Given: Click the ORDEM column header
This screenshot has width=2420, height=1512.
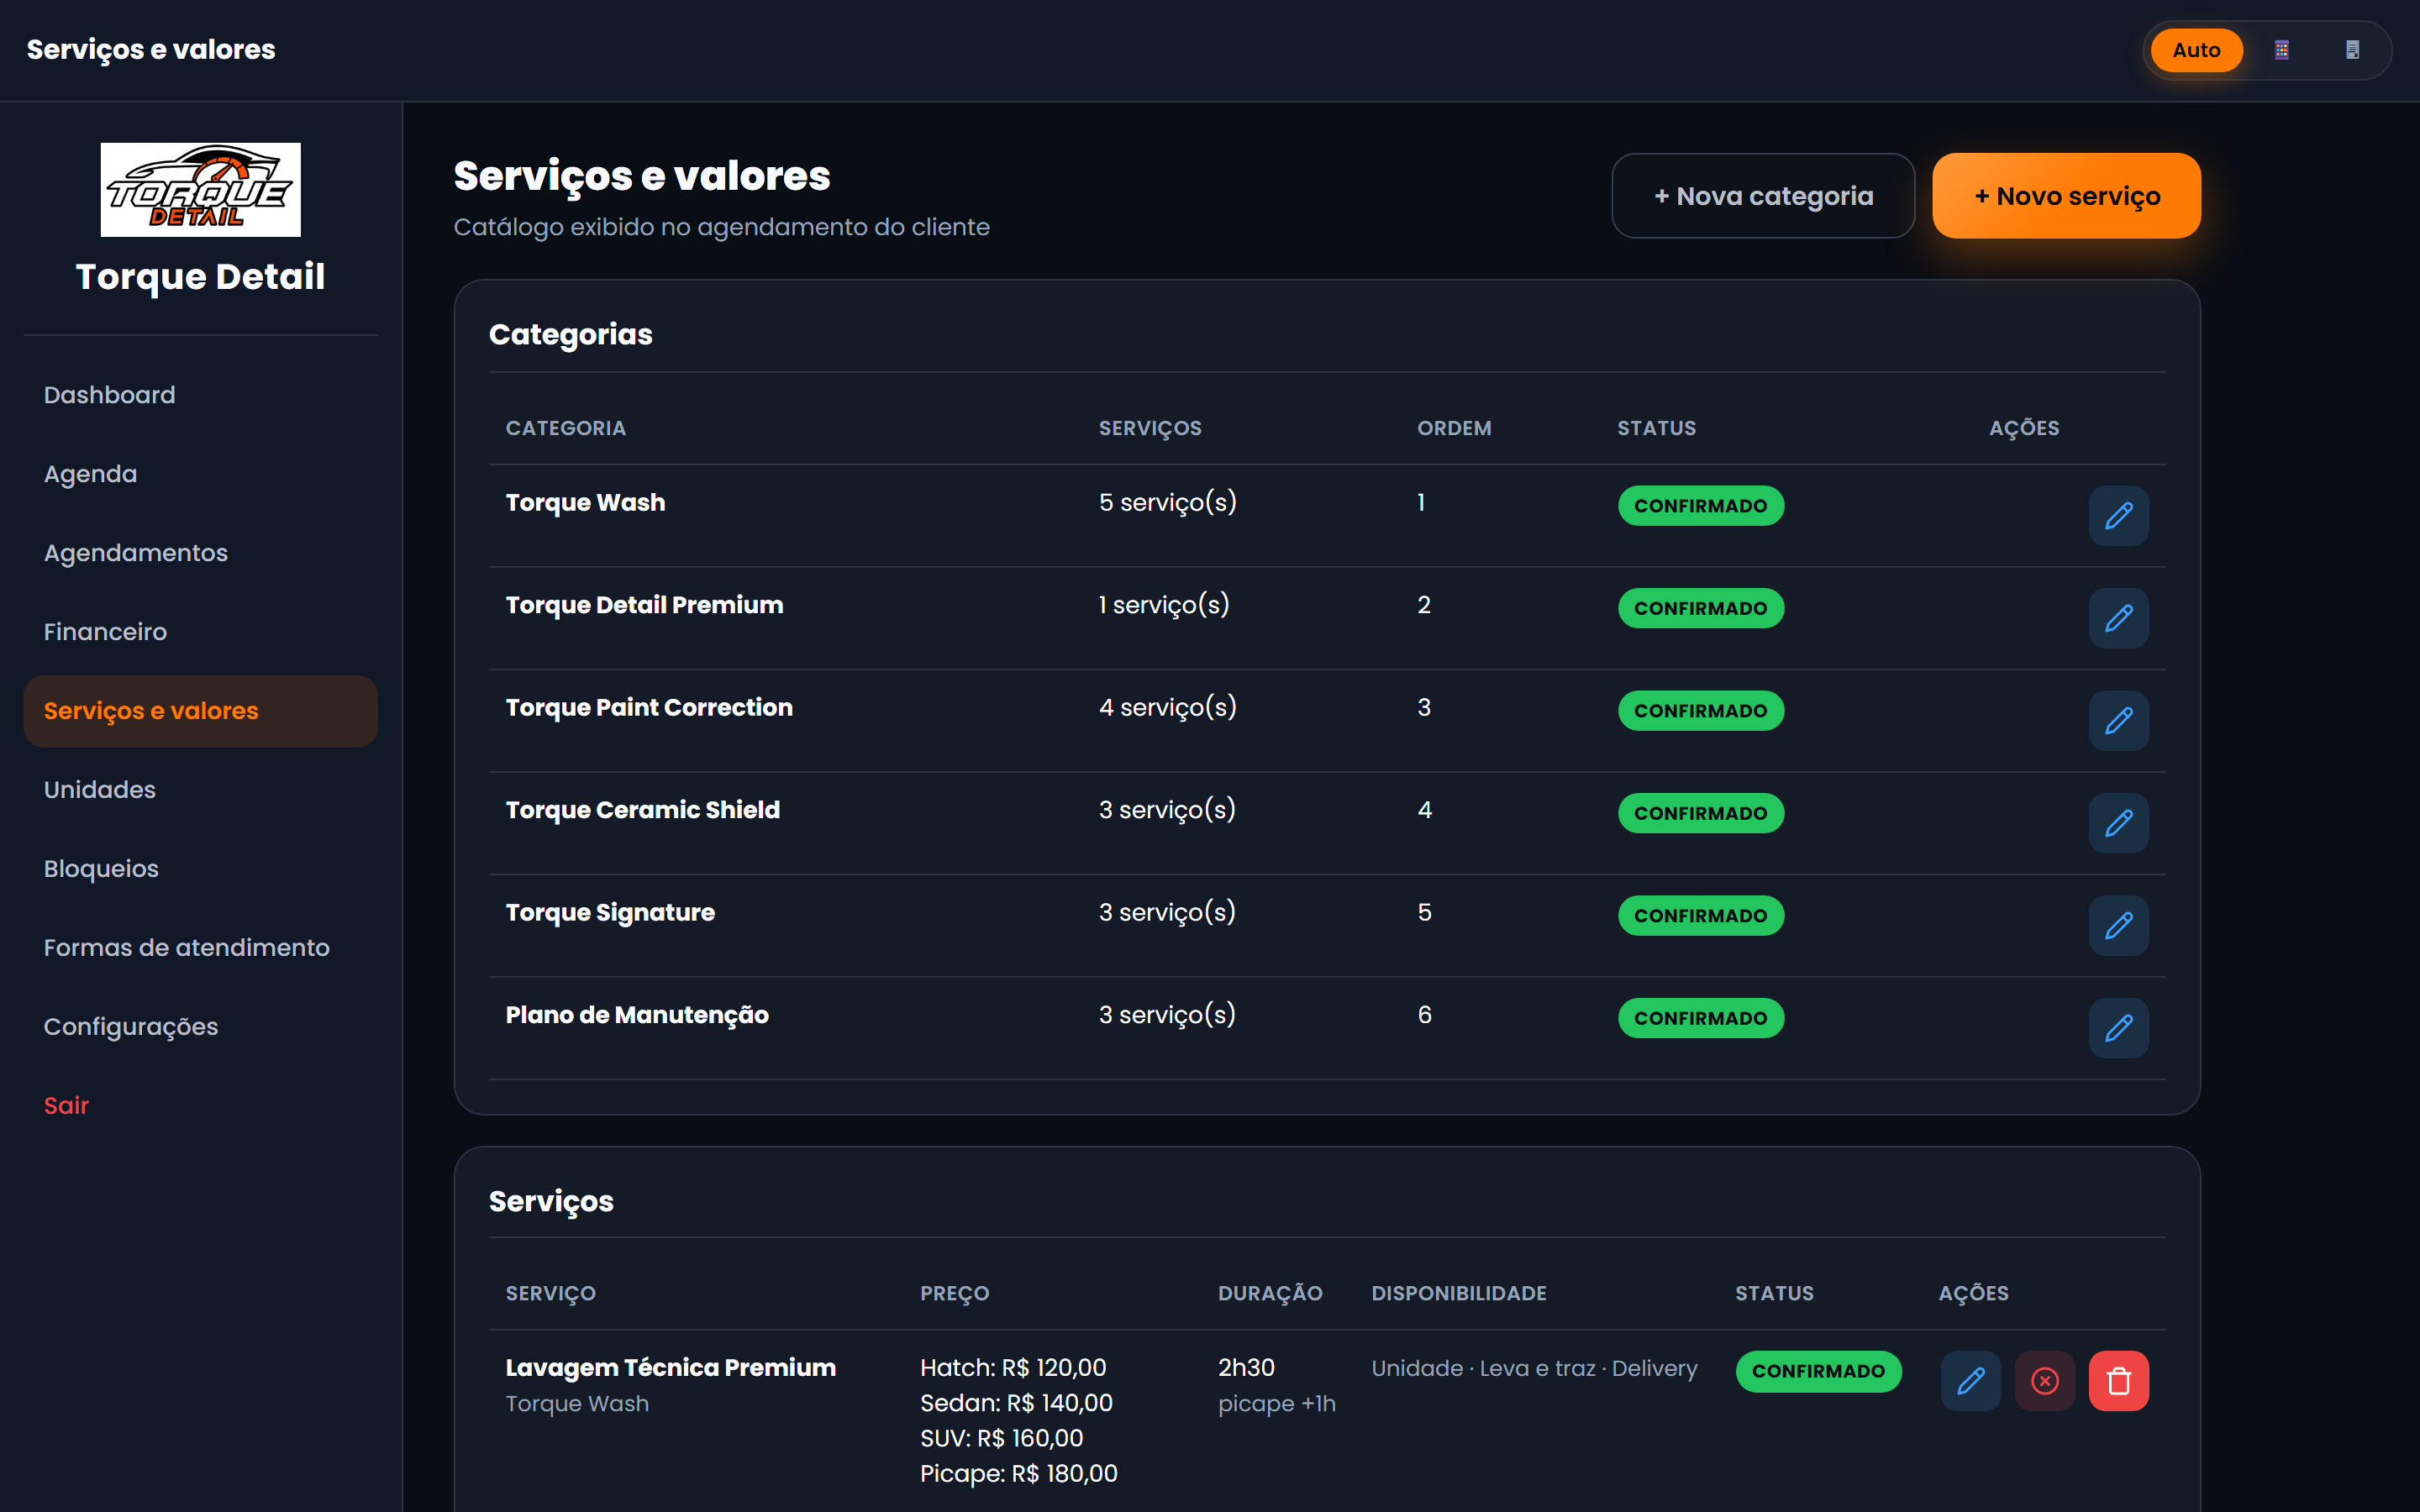Looking at the screenshot, I should pos(1454,428).
